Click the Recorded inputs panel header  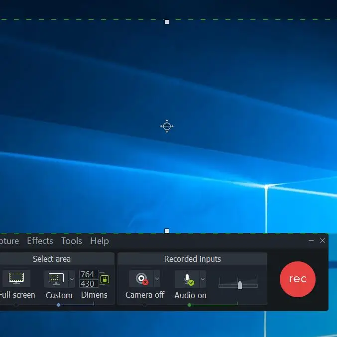coord(192,259)
